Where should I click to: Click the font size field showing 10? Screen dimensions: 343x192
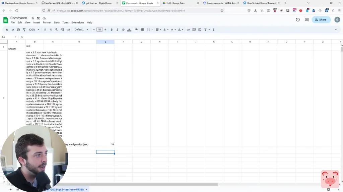(99, 30)
